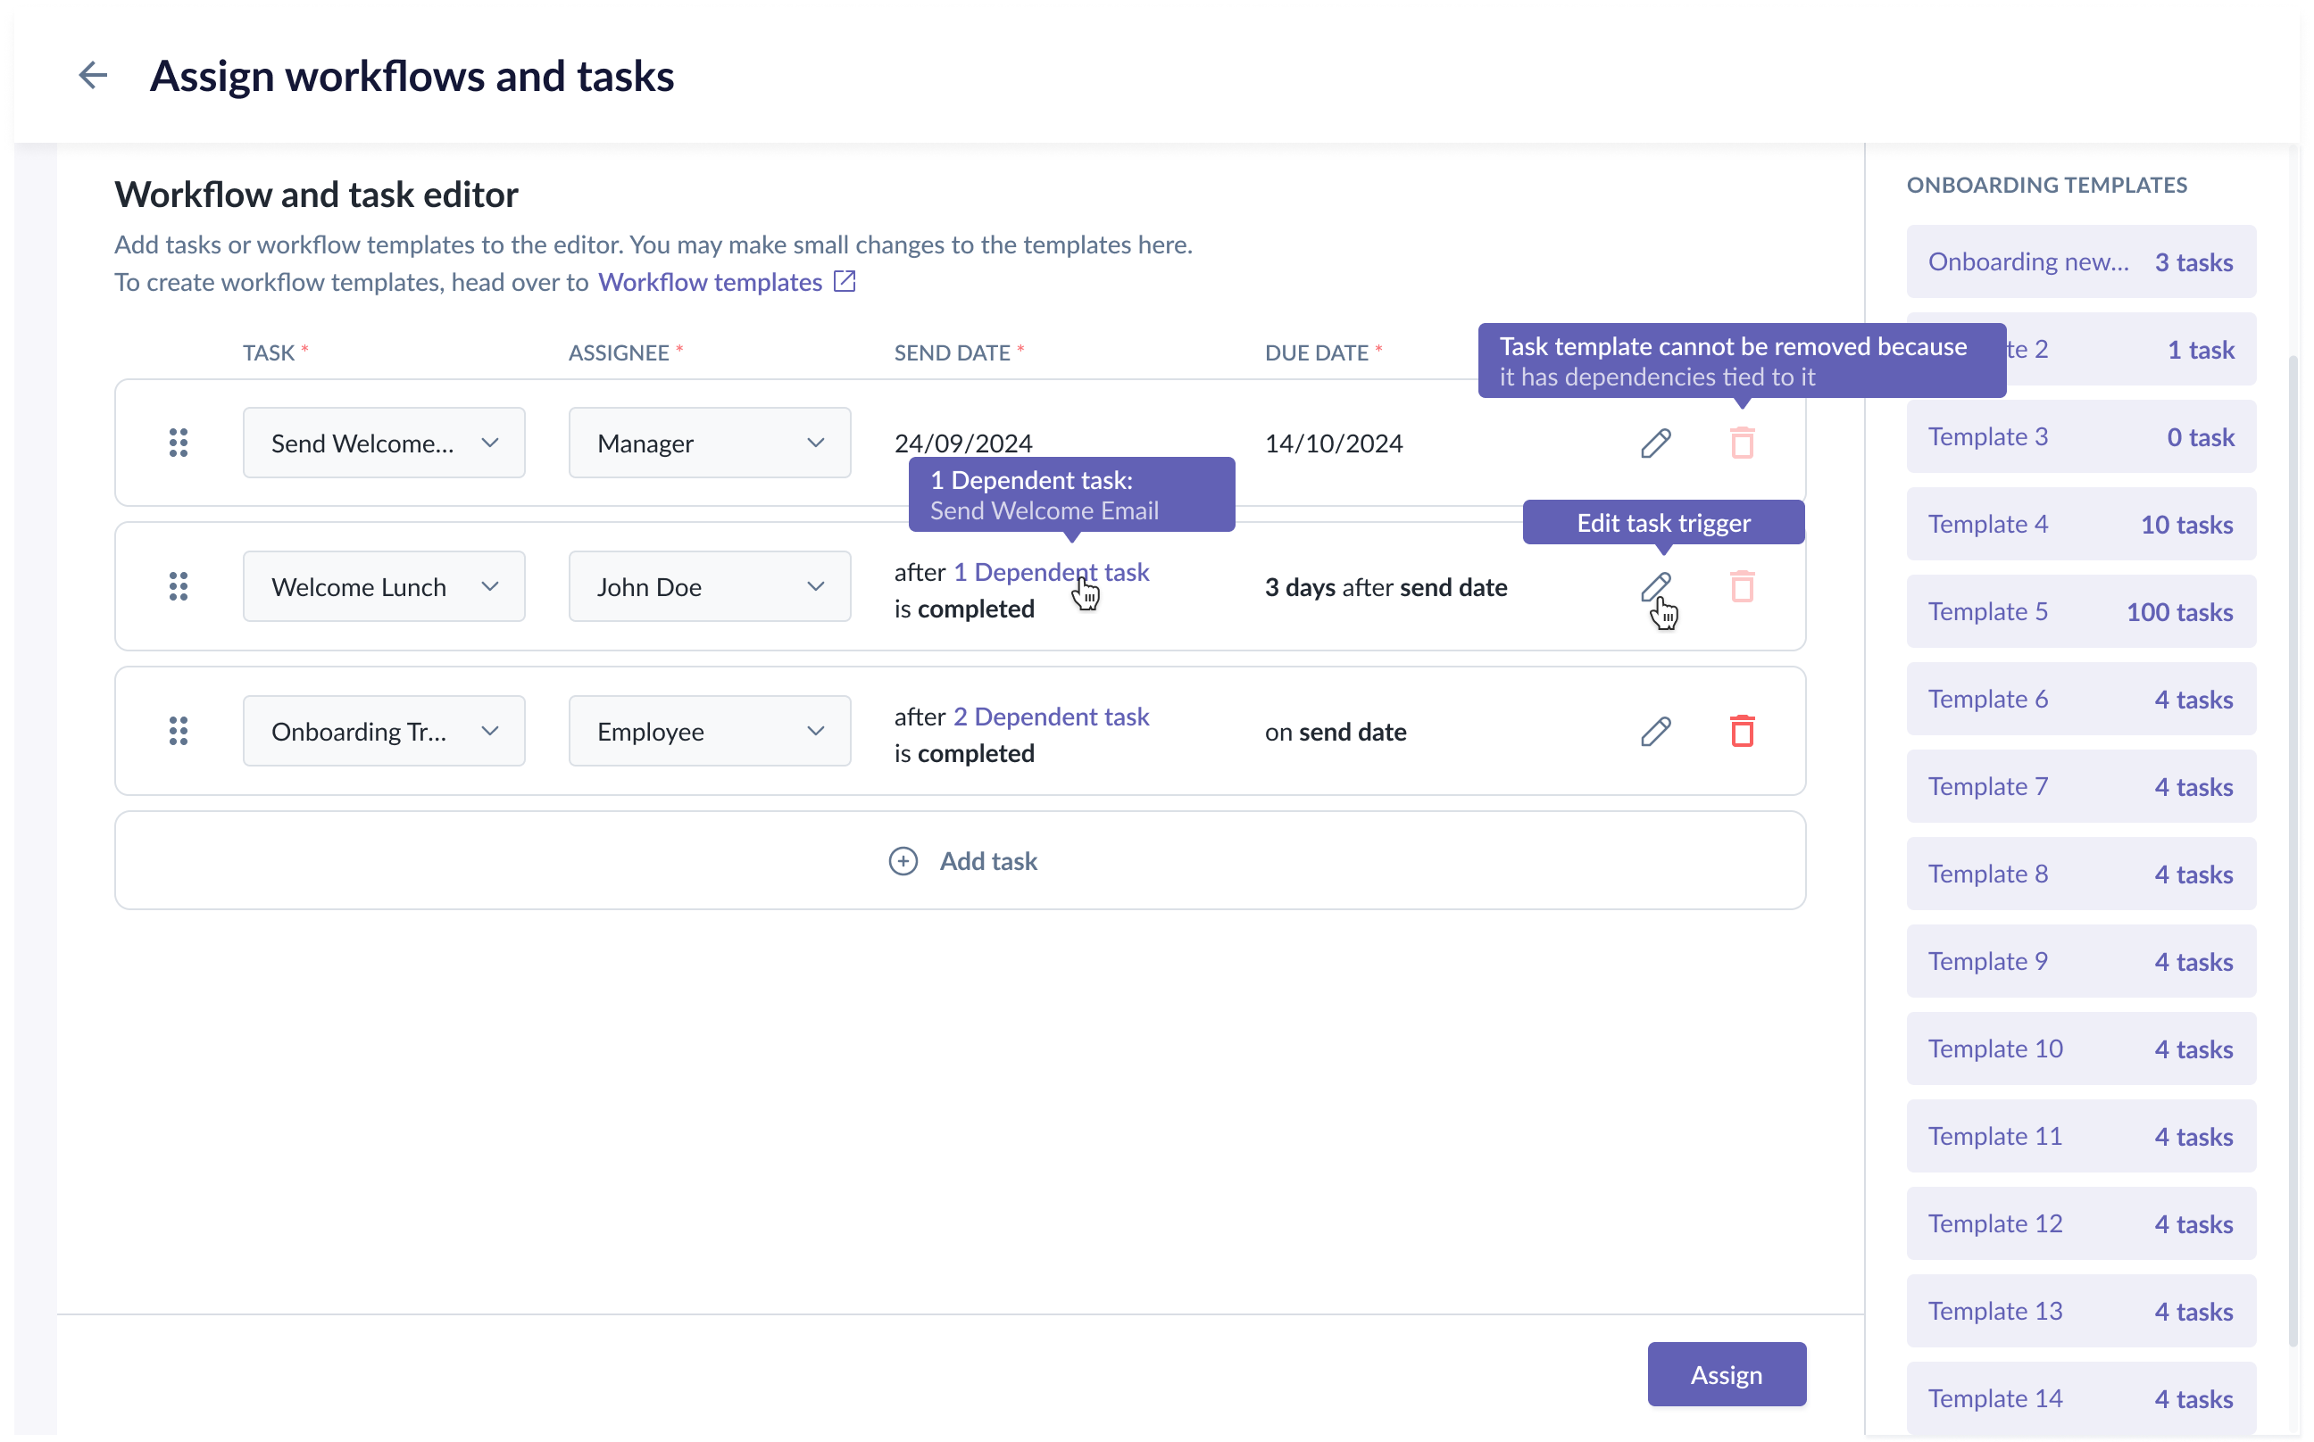This screenshot has height=1442, width=2314.
Task: Click the 2 Dependent task link
Action: pos(1051,717)
